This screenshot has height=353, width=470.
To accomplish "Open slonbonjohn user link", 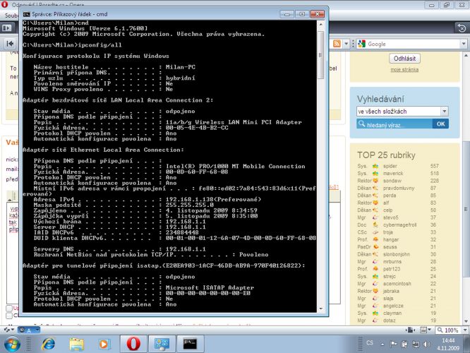I will pyautogui.click(x=397, y=254).
